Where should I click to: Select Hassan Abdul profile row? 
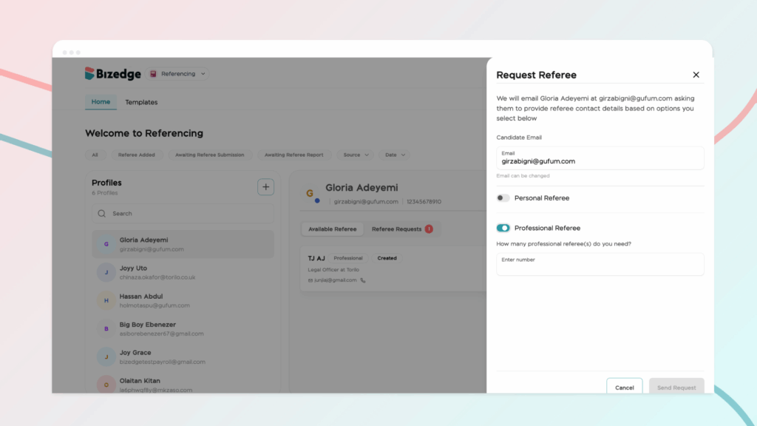(183, 300)
